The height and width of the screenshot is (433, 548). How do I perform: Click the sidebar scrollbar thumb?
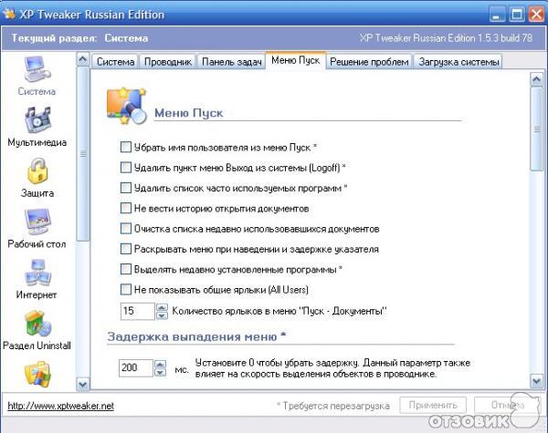[x=83, y=153]
